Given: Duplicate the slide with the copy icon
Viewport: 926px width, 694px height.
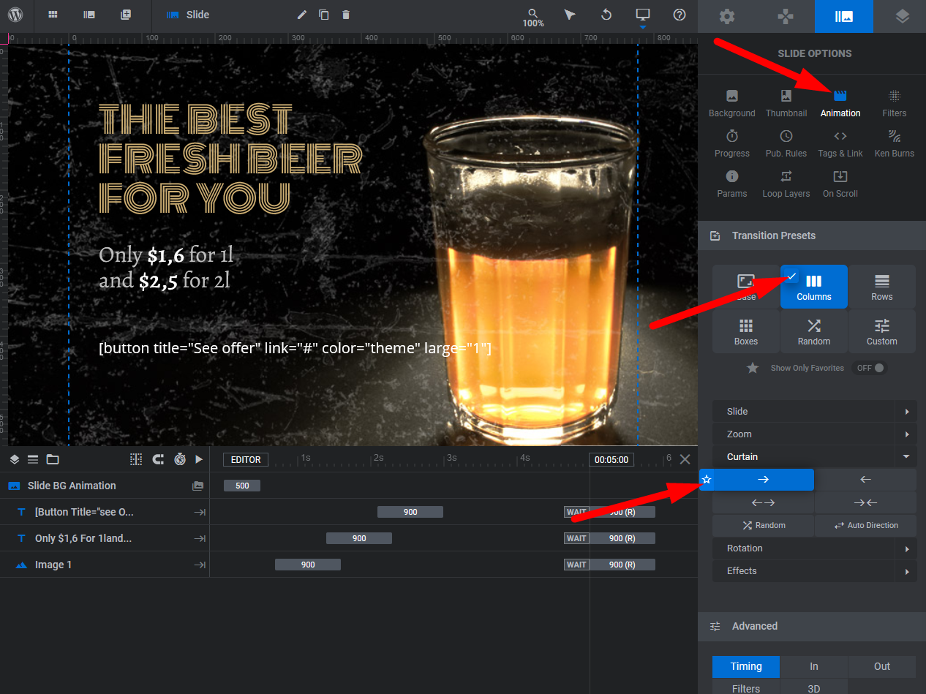Looking at the screenshot, I should coord(324,15).
